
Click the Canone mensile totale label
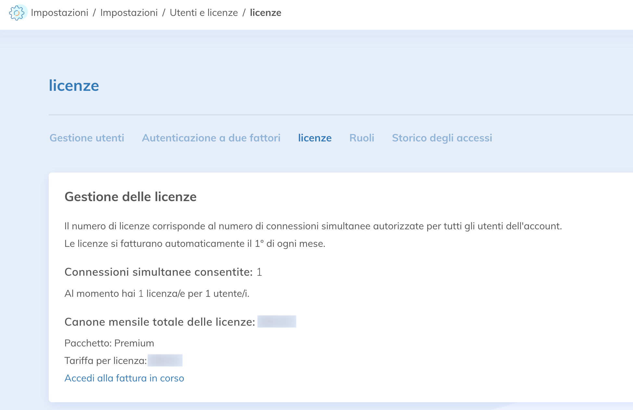coord(160,322)
